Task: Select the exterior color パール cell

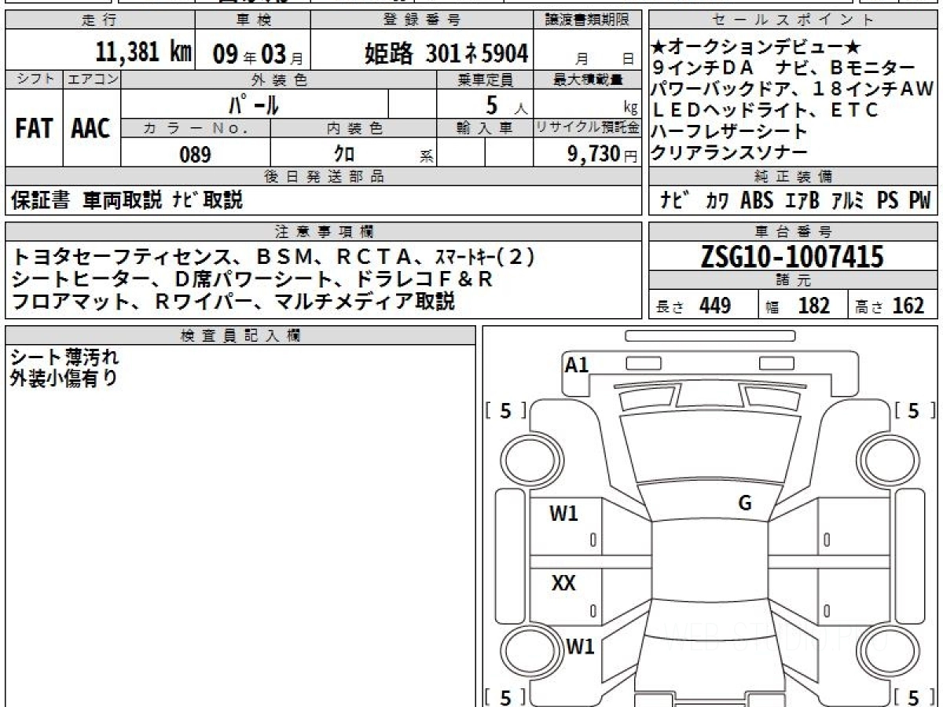Action: (x=254, y=104)
